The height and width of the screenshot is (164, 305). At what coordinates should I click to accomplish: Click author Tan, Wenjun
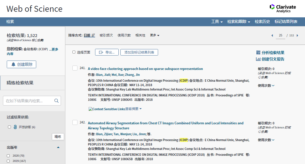tap(122, 134)
